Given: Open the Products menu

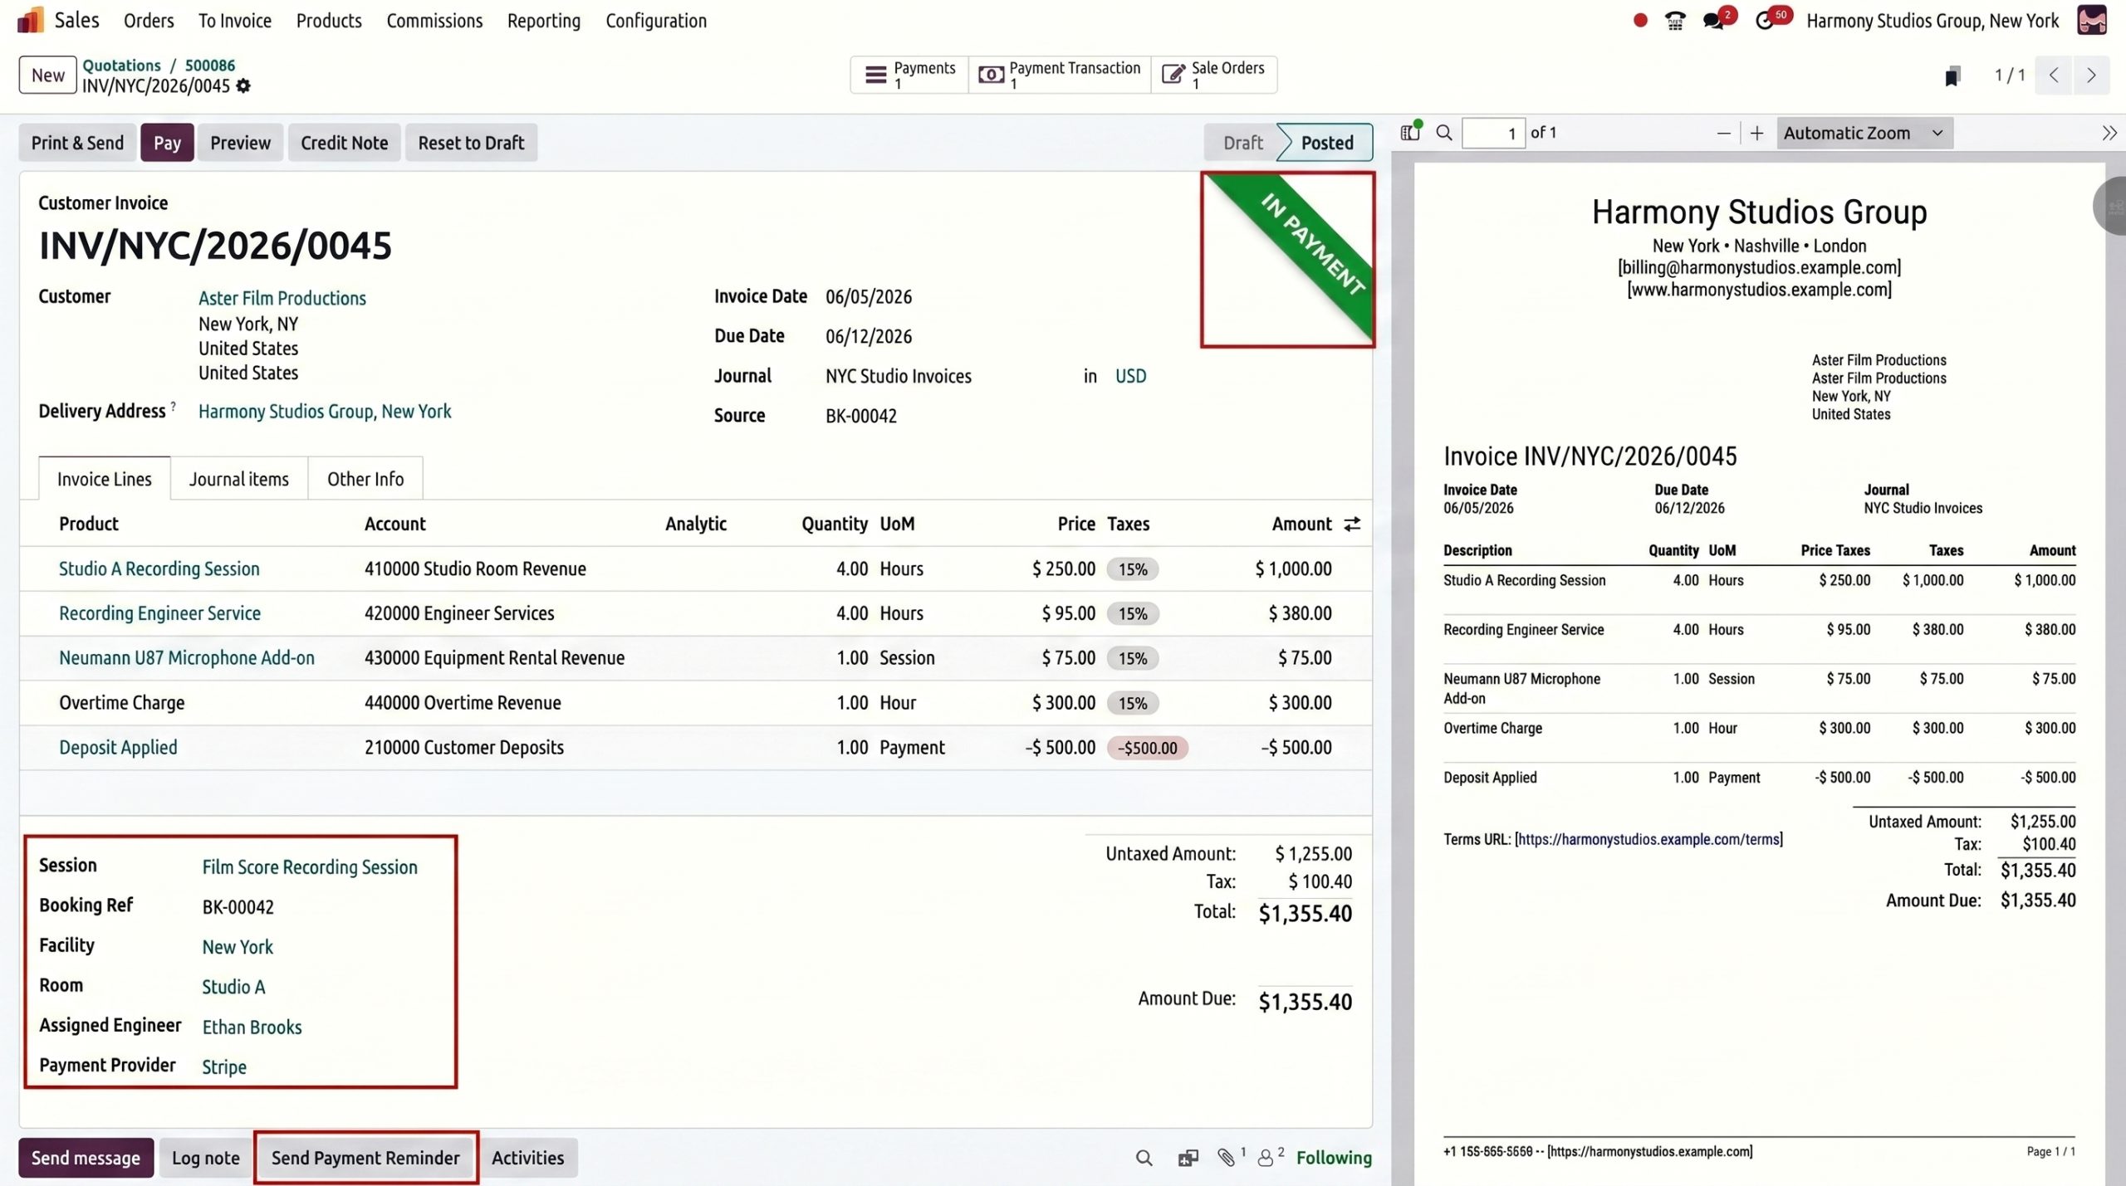Looking at the screenshot, I should (329, 21).
